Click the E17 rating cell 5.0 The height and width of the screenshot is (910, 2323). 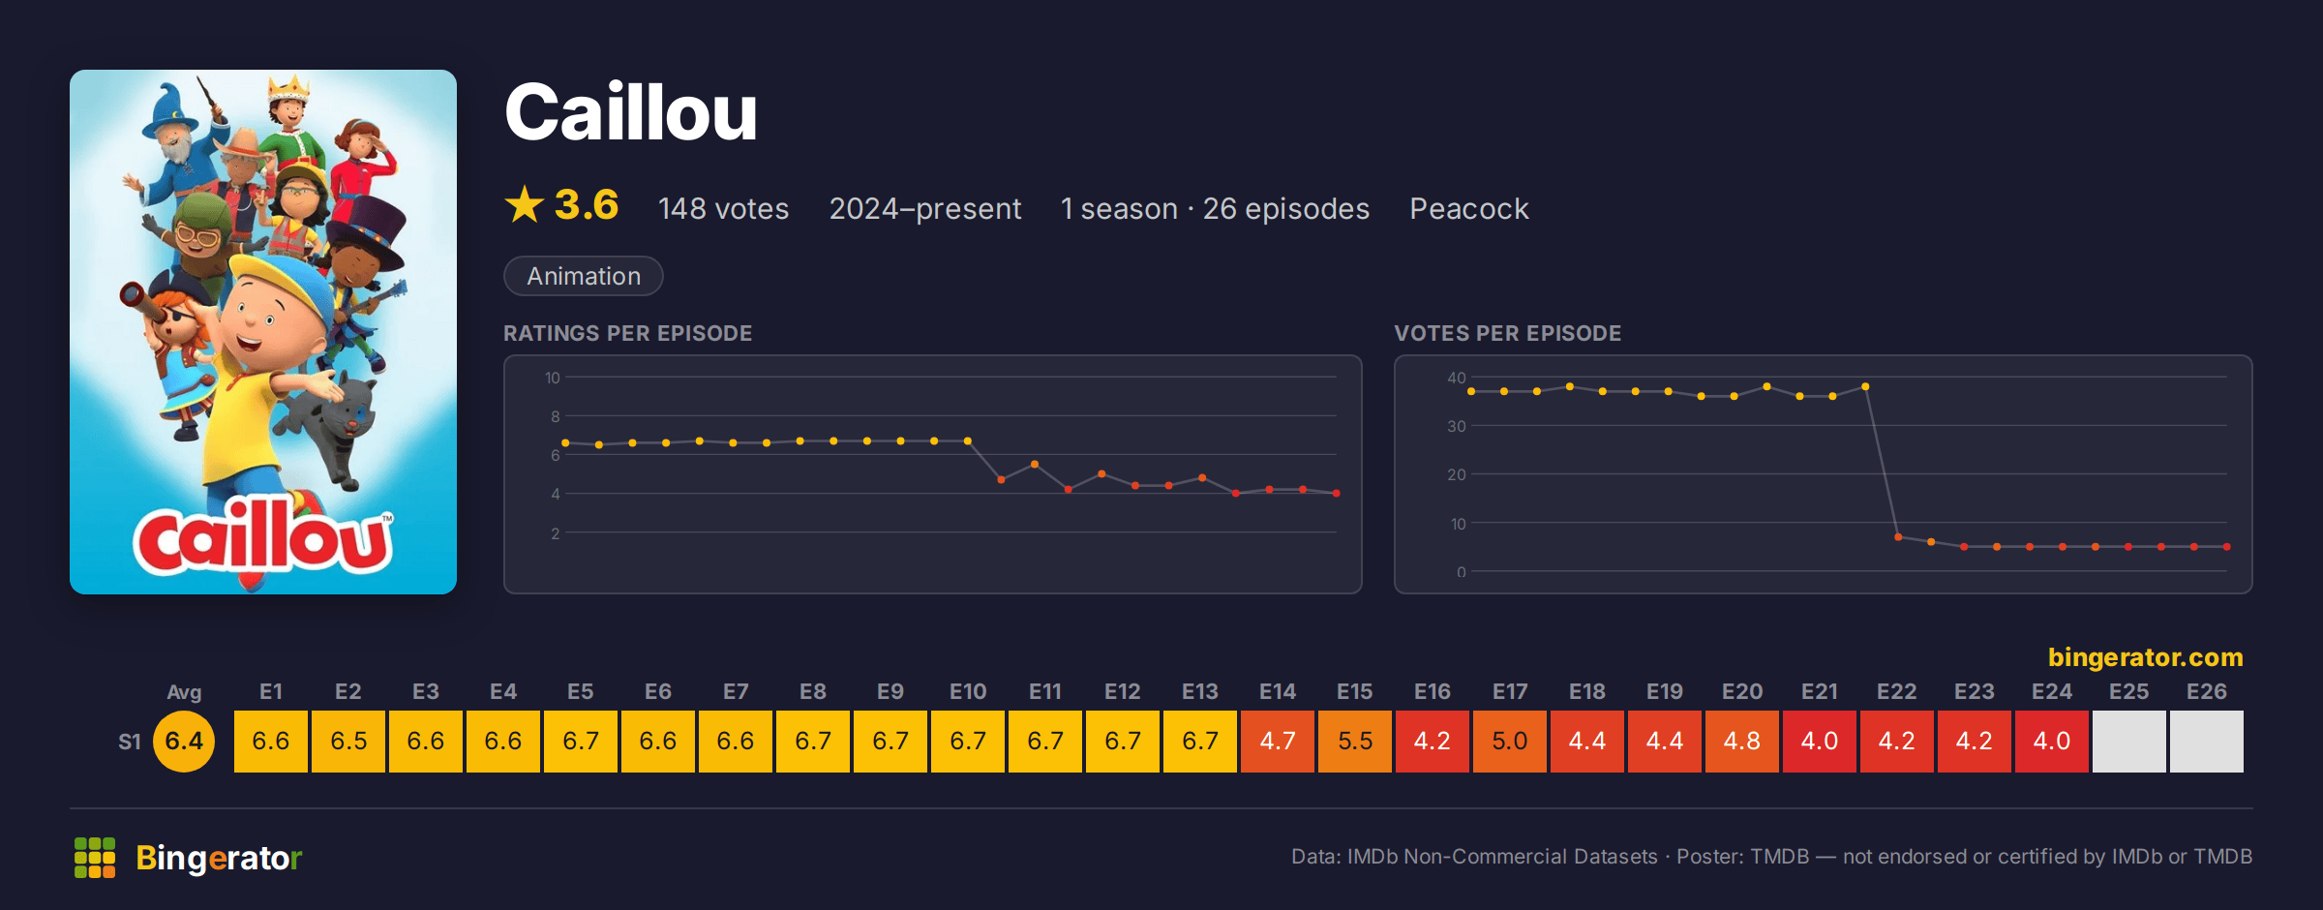pyautogui.click(x=1510, y=742)
